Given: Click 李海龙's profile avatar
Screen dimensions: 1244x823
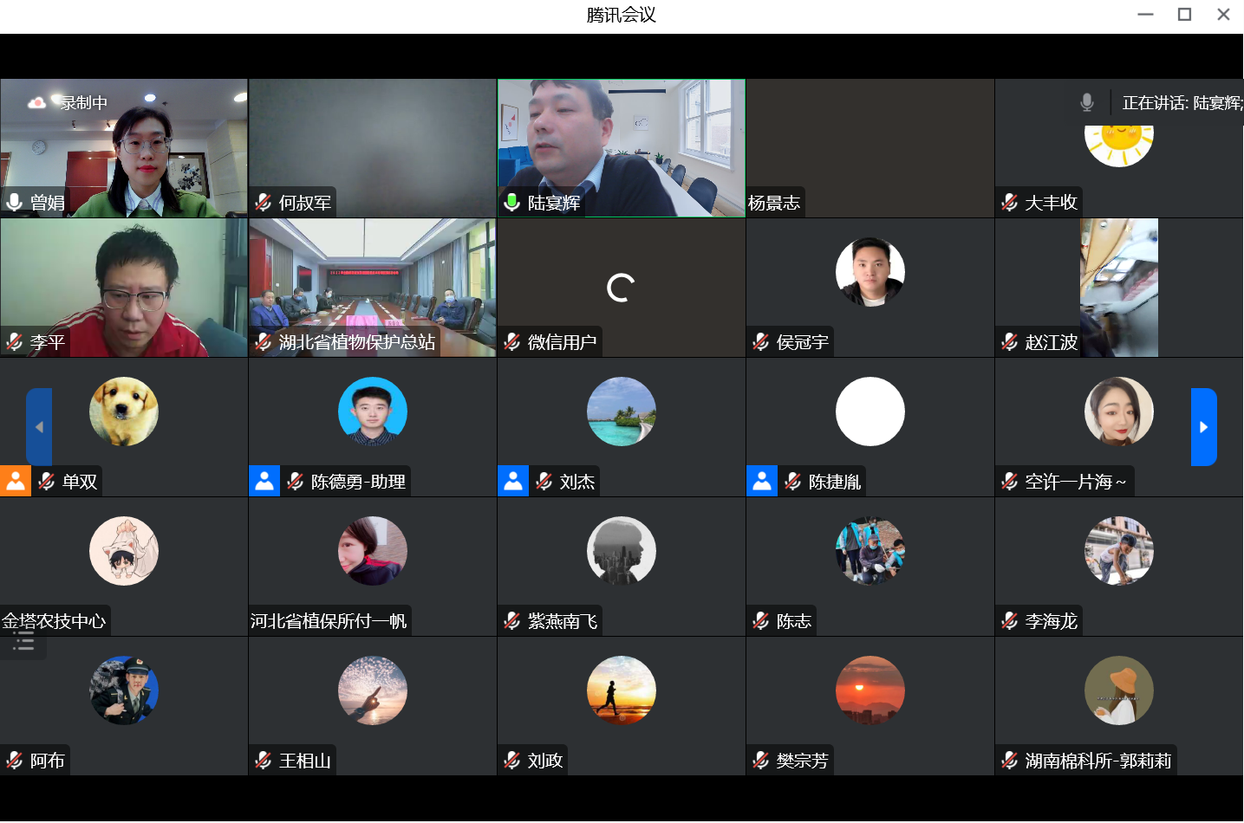Looking at the screenshot, I should click(1119, 551).
